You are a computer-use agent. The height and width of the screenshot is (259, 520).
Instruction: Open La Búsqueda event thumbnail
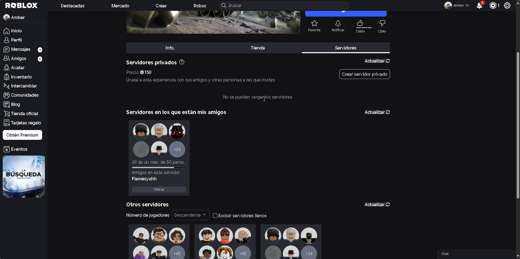point(24,176)
